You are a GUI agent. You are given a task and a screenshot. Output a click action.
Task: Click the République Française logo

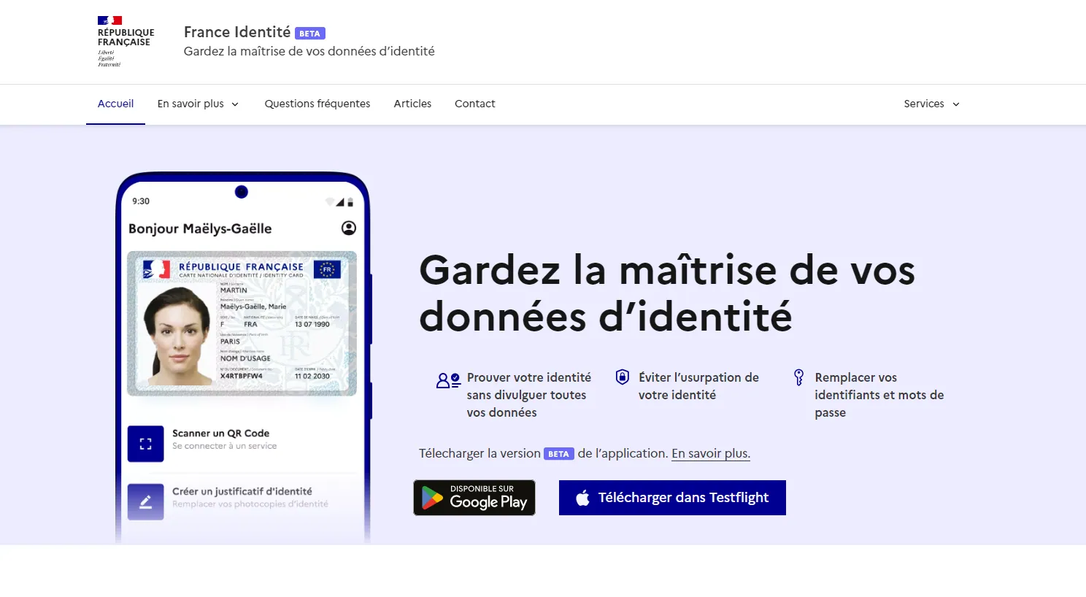coord(126,42)
